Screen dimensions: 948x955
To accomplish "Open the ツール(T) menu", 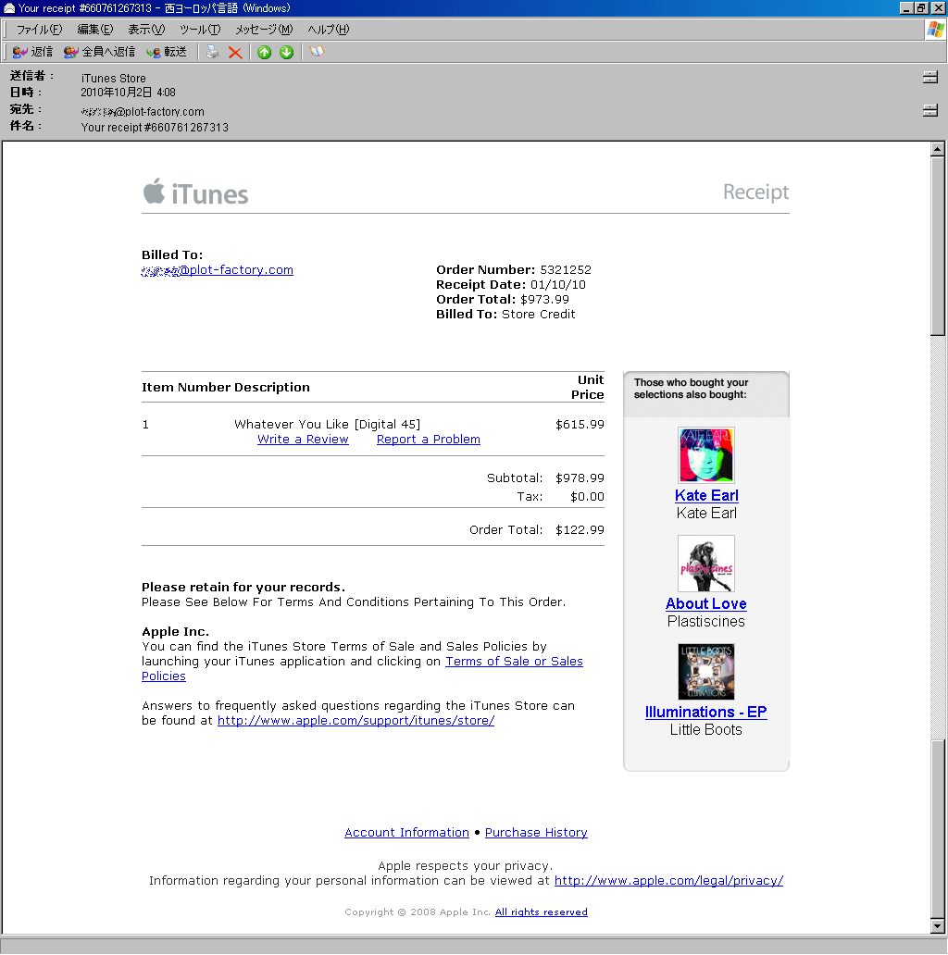I will pyautogui.click(x=200, y=30).
